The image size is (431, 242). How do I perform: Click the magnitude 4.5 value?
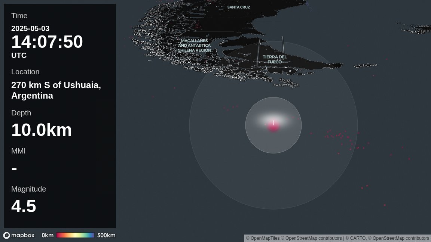coord(24,206)
